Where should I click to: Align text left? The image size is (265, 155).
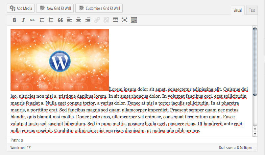pos(69,20)
